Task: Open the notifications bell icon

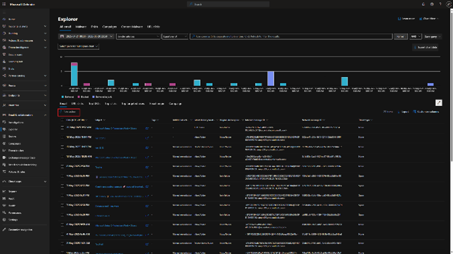Action: tap(423, 4)
